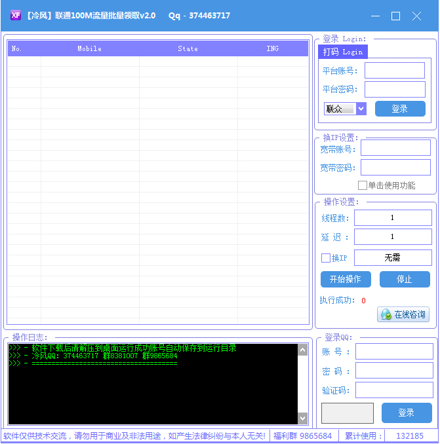Click the 平台账号 input field

(395, 70)
